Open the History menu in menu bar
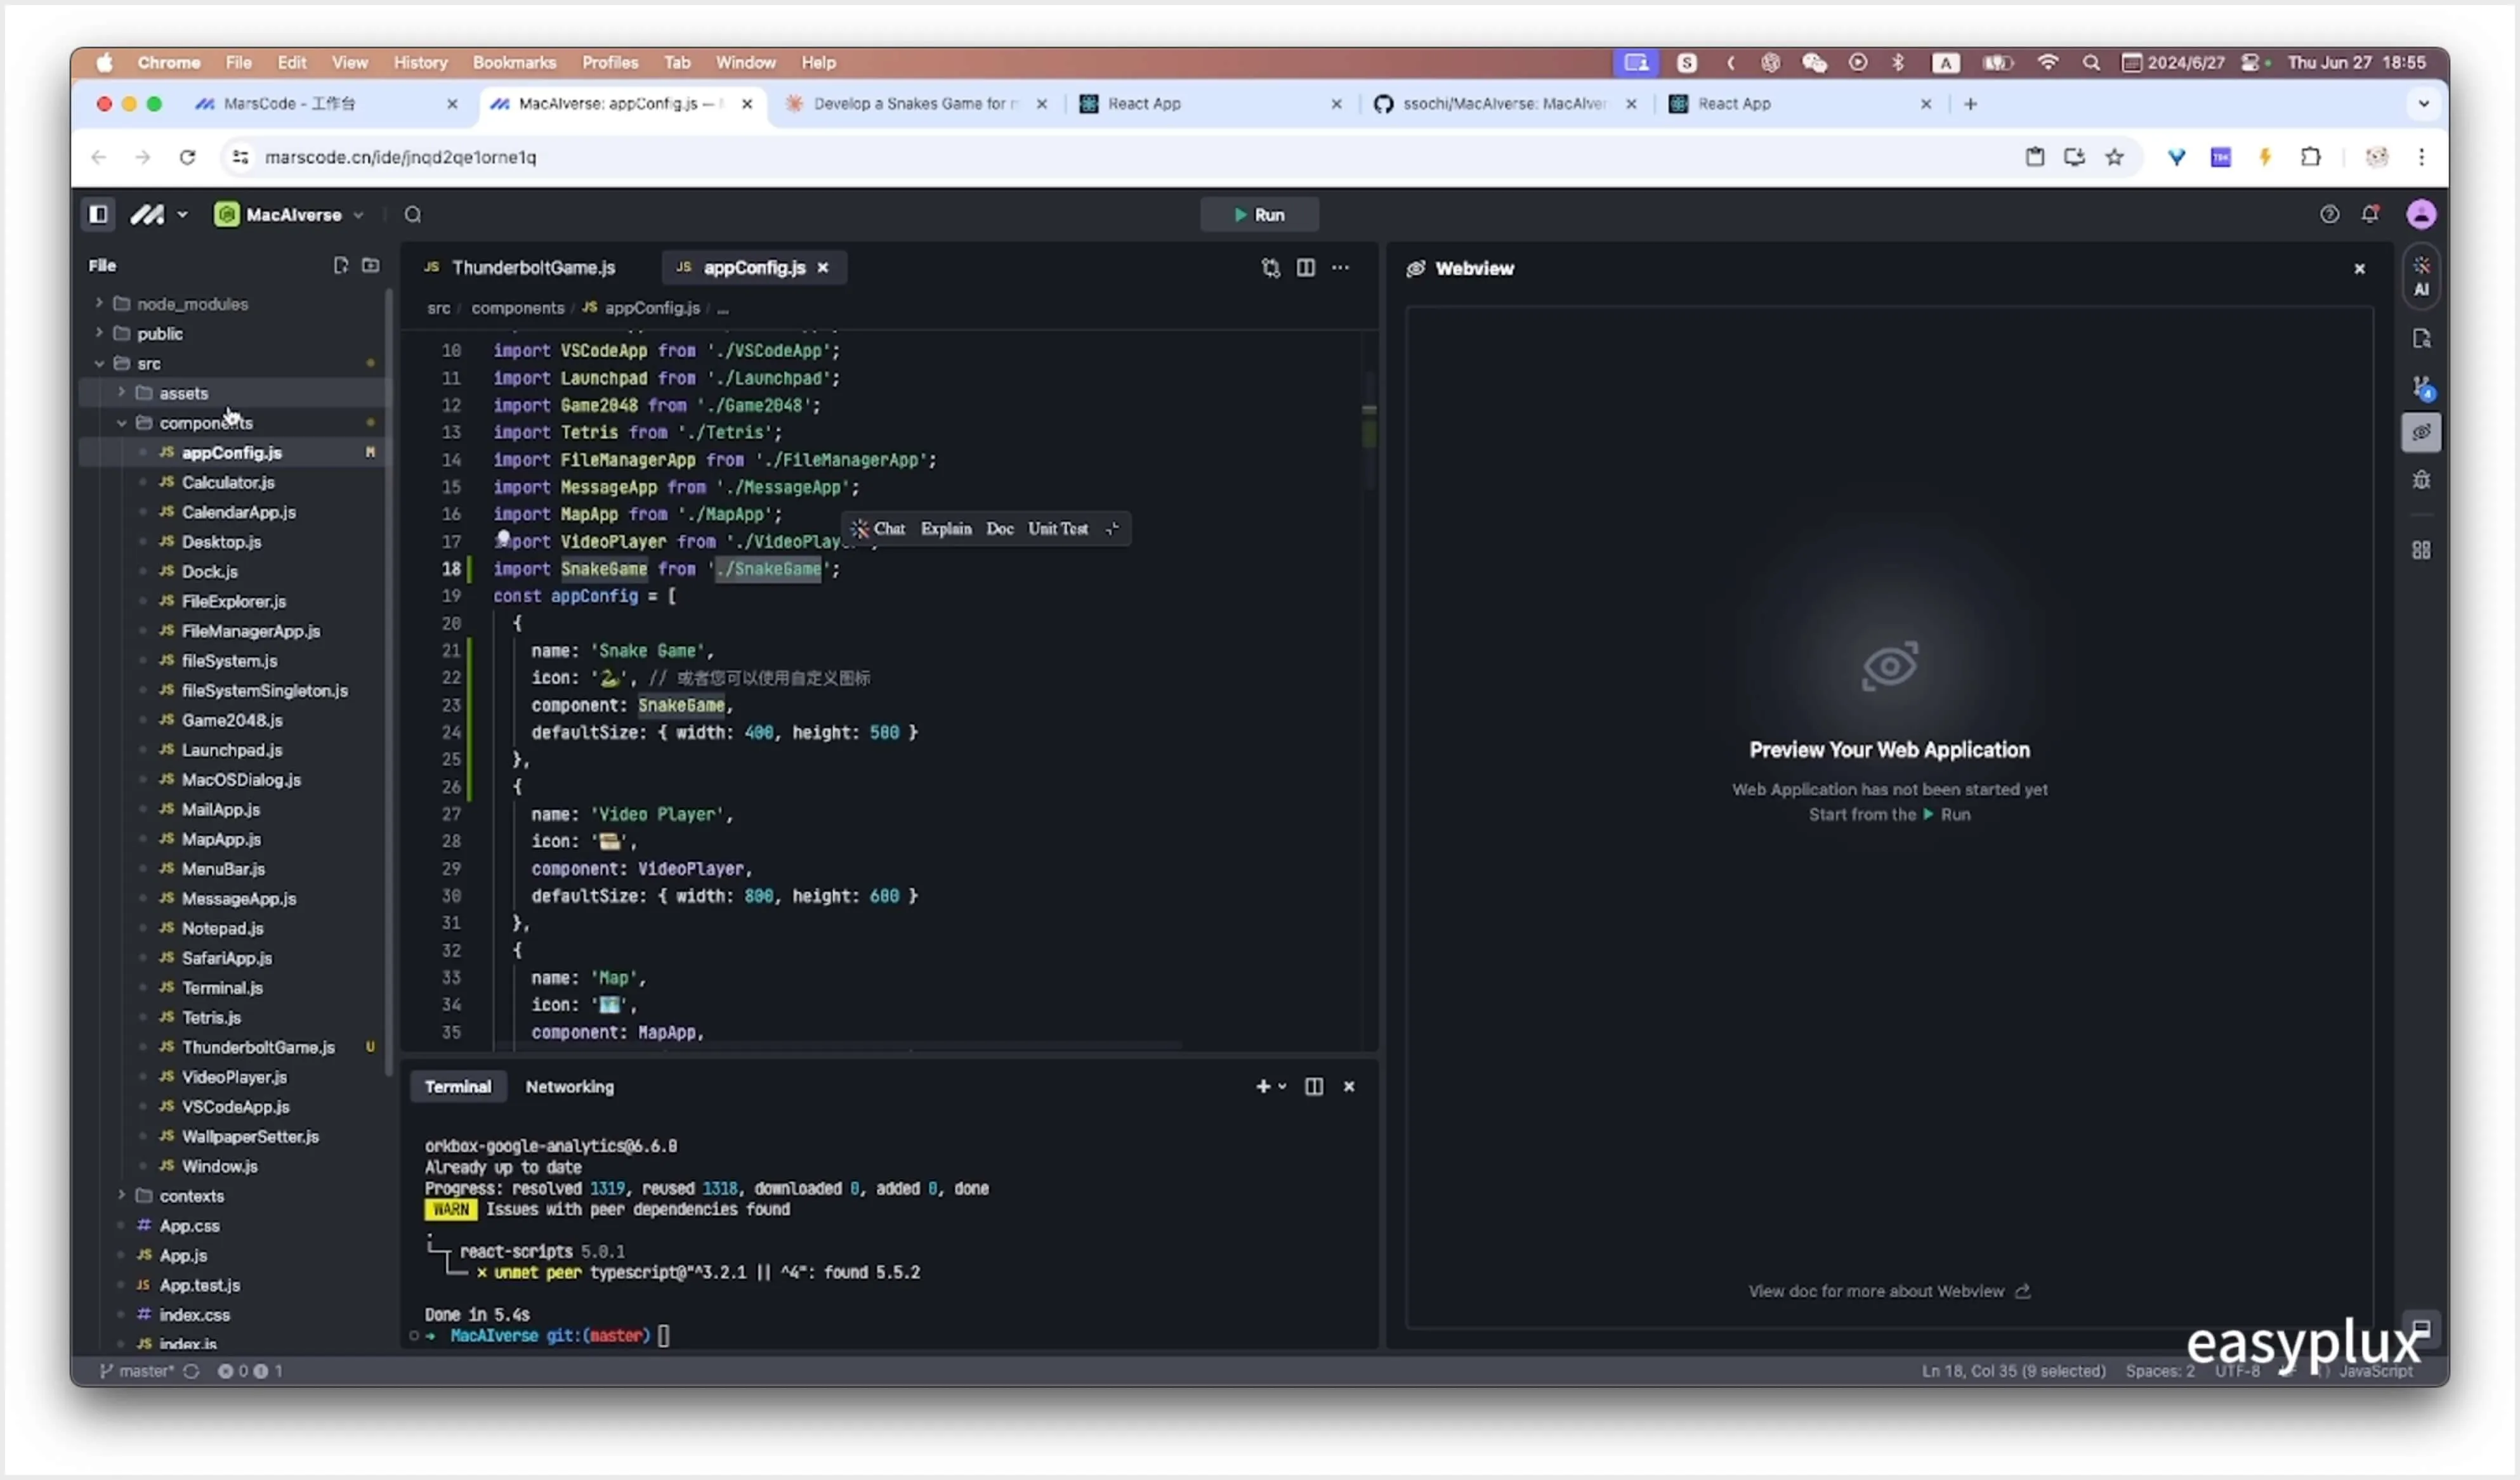 coord(420,62)
